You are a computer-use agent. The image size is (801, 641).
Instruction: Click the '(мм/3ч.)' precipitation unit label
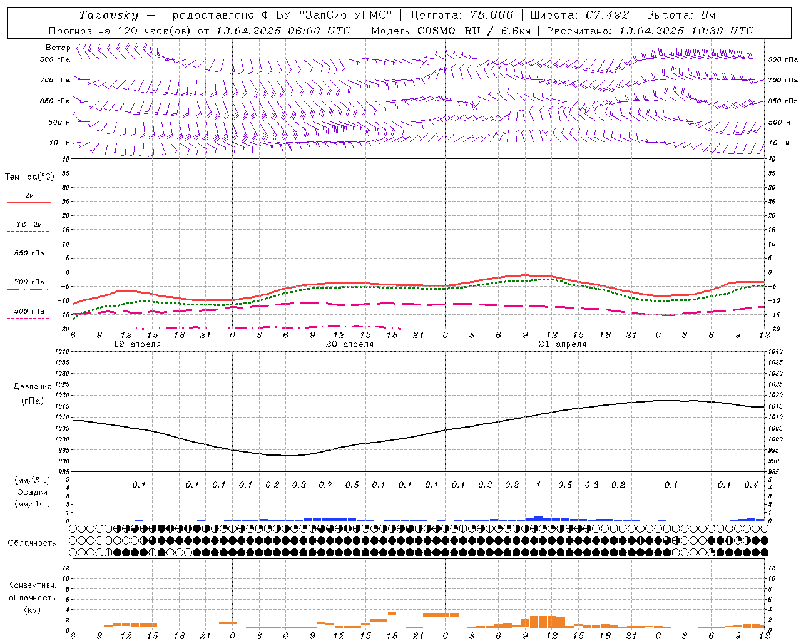pos(33,480)
